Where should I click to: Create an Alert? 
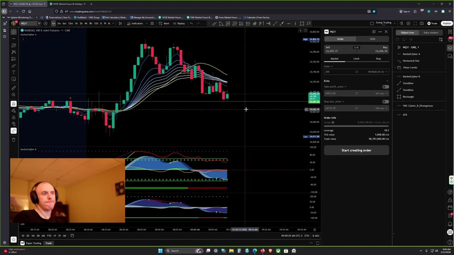(164, 23)
